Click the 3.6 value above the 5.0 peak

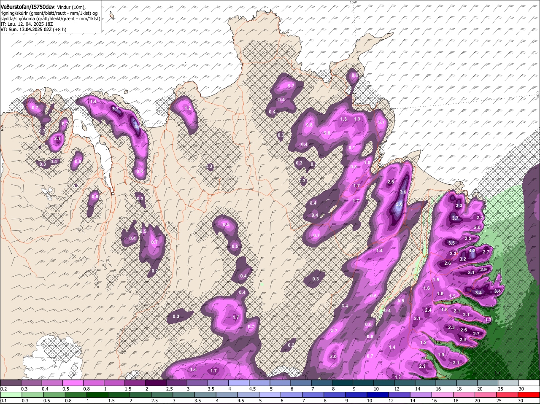(402, 192)
